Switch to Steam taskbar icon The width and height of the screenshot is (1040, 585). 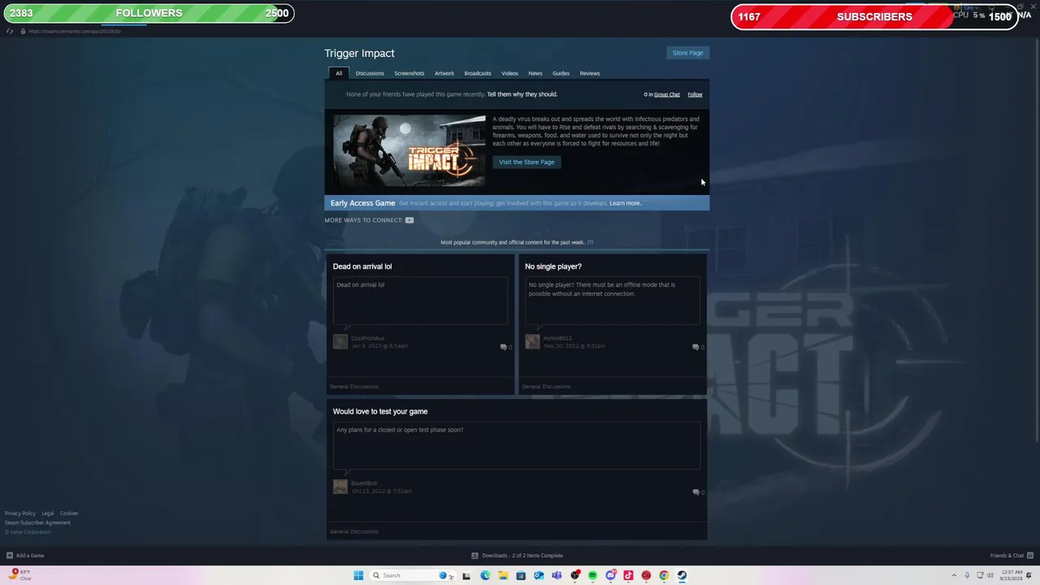(682, 575)
